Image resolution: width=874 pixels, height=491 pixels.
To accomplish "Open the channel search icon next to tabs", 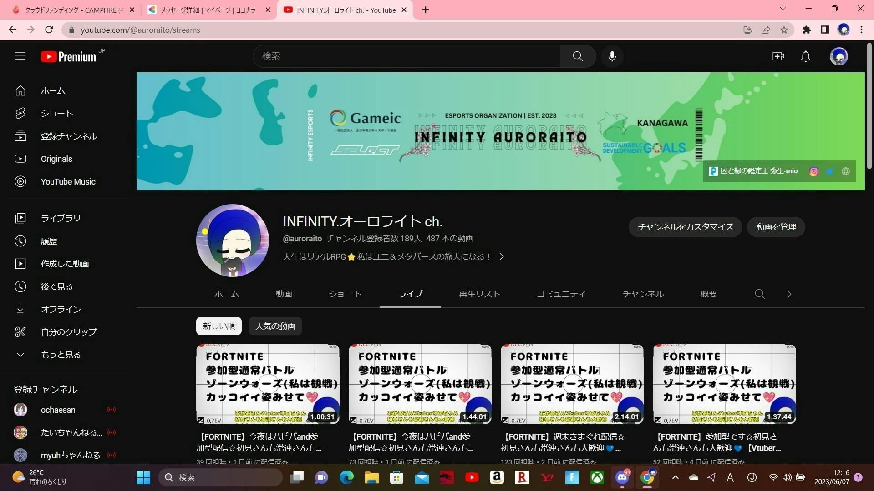I will (x=759, y=294).
